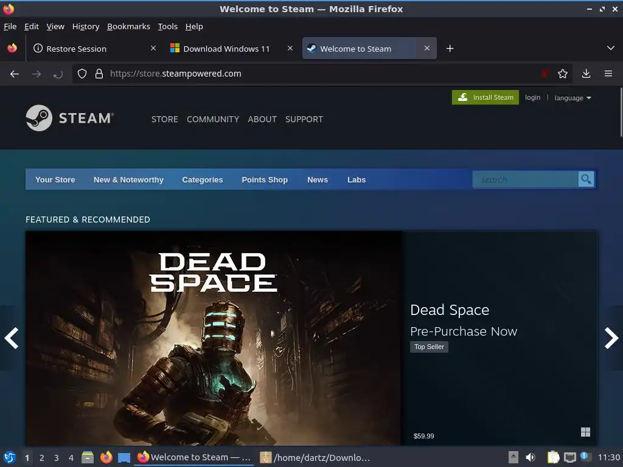Open a new tab with the plus button
The height and width of the screenshot is (467, 623).
click(450, 49)
